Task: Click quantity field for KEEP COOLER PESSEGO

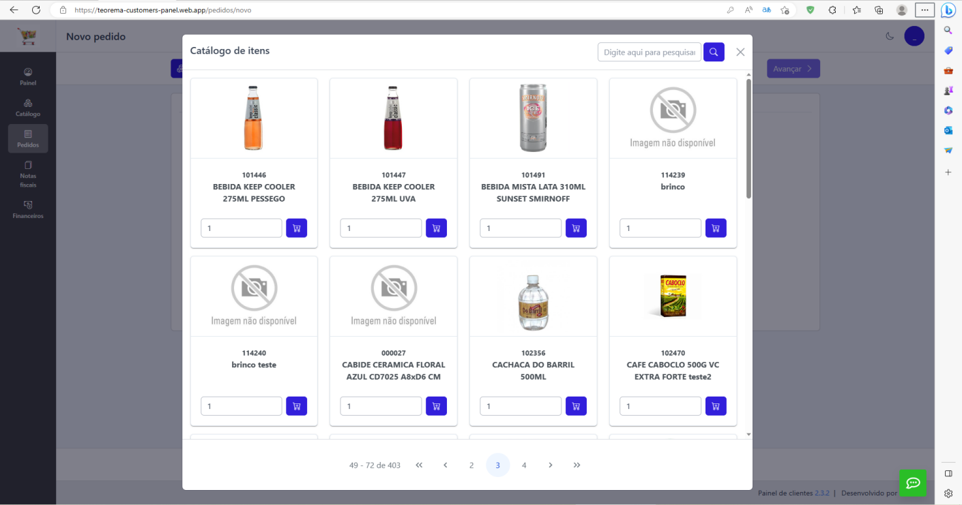Action: click(x=242, y=228)
